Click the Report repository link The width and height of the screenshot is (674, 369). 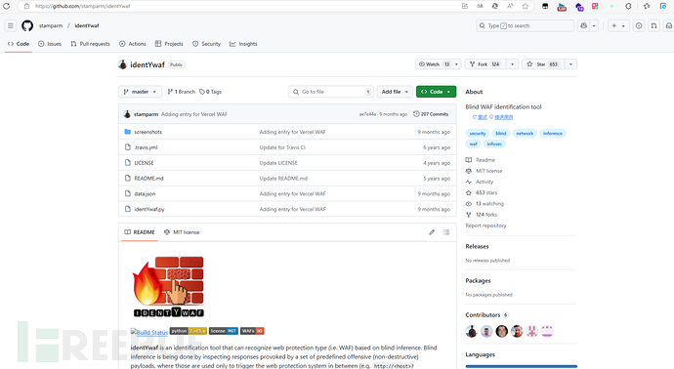[485, 225]
